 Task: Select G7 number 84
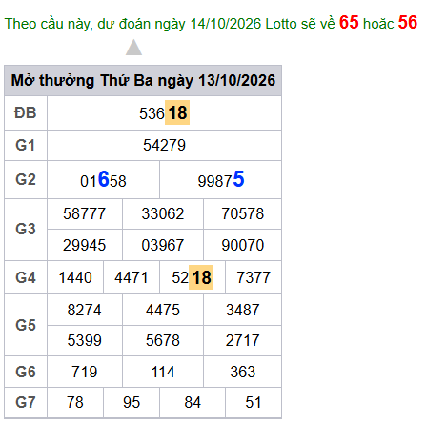193,402
